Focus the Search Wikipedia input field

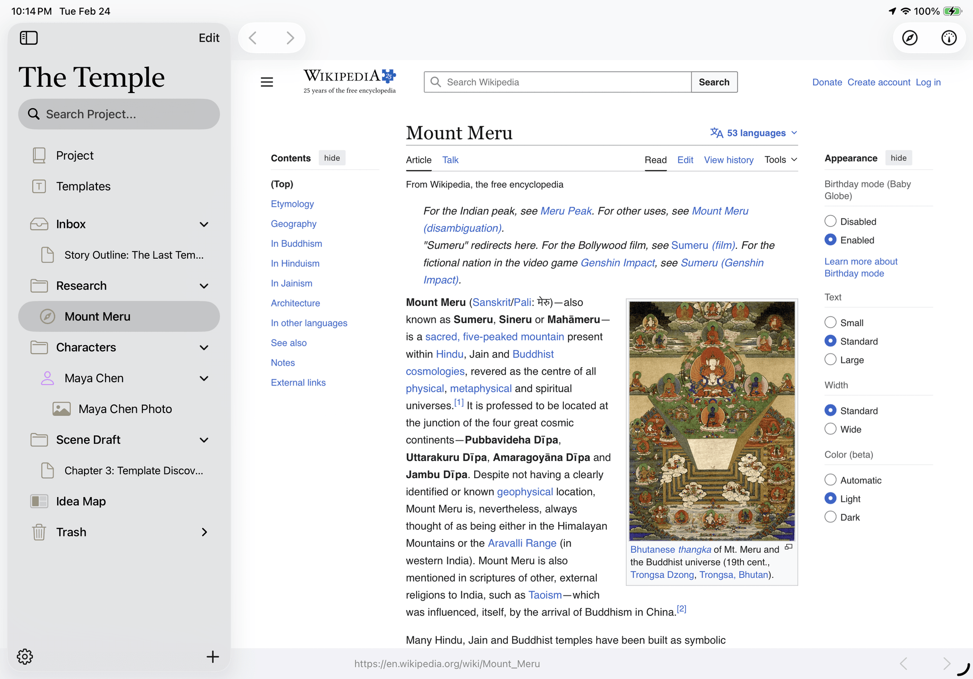pos(558,82)
